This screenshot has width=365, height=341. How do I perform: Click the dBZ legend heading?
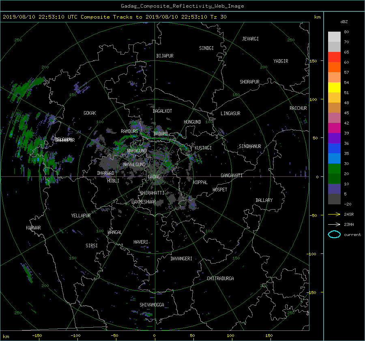(344, 22)
